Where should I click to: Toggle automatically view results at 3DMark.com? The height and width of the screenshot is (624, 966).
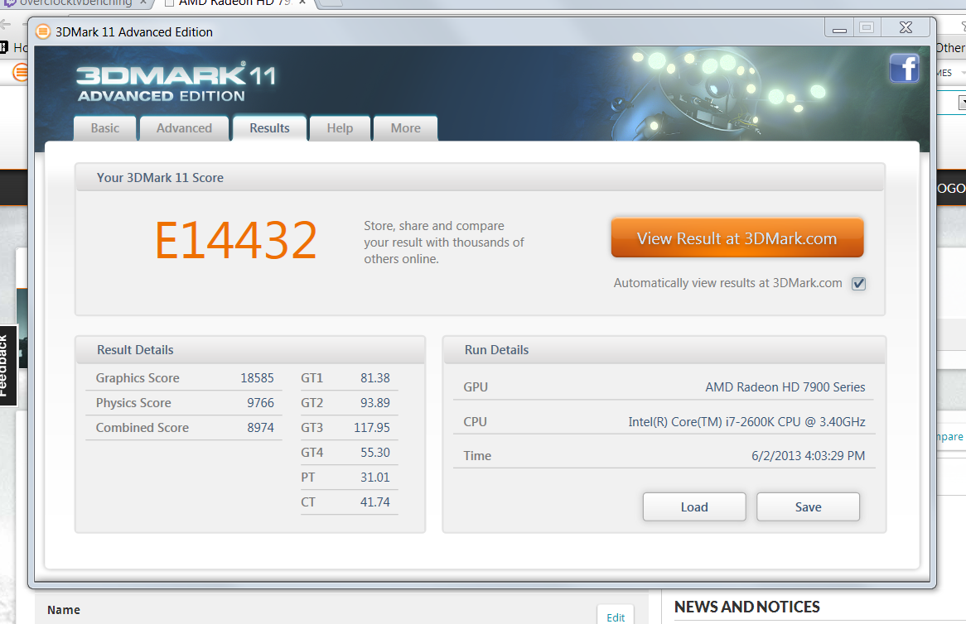coord(858,284)
